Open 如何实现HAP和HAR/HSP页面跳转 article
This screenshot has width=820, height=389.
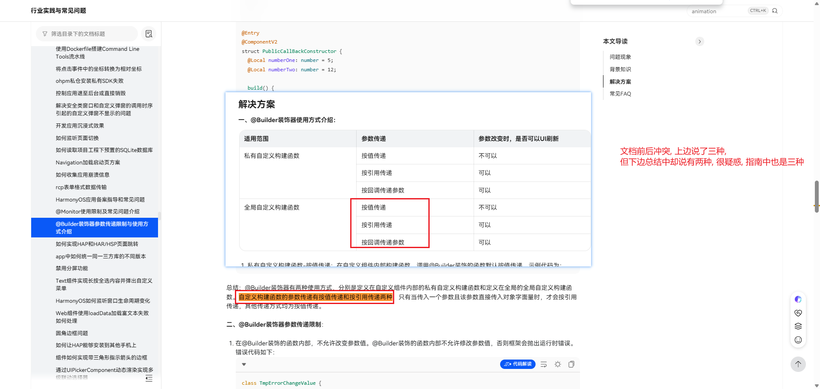pos(97,244)
